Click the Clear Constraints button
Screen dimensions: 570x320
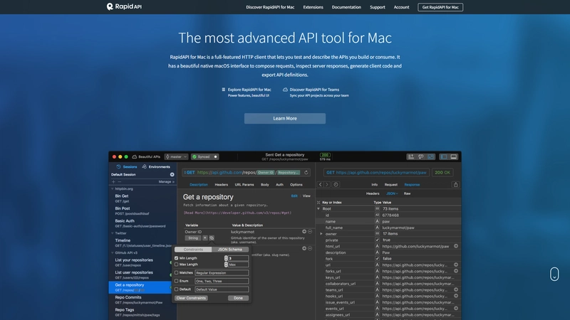pyautogui.click(x=191, y=298)
